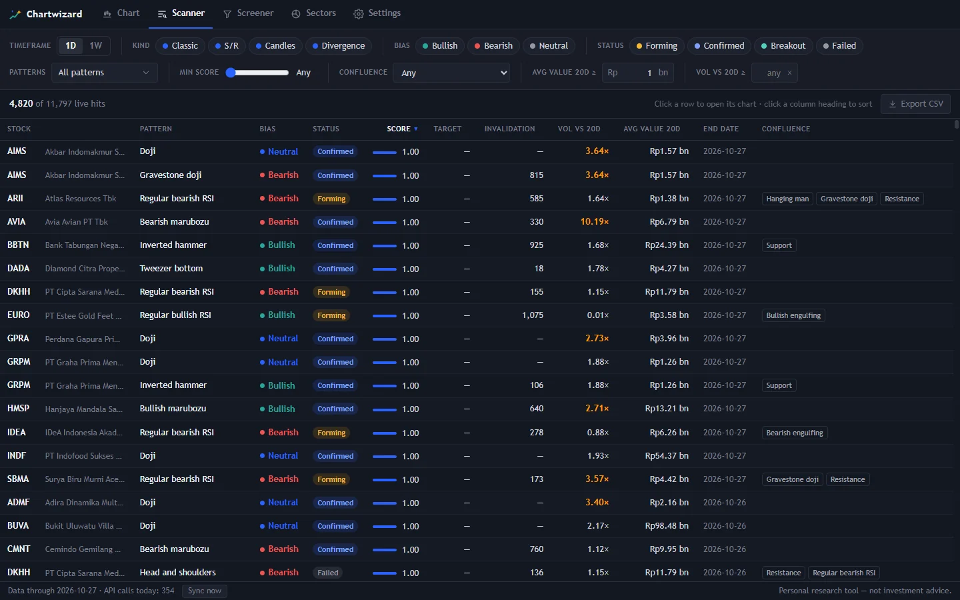This screenshot has width=960, height=600.
Task: Click the Bearish engulfing tag on IDEA row
Action: pyautogui.click(x=795, y=433)
